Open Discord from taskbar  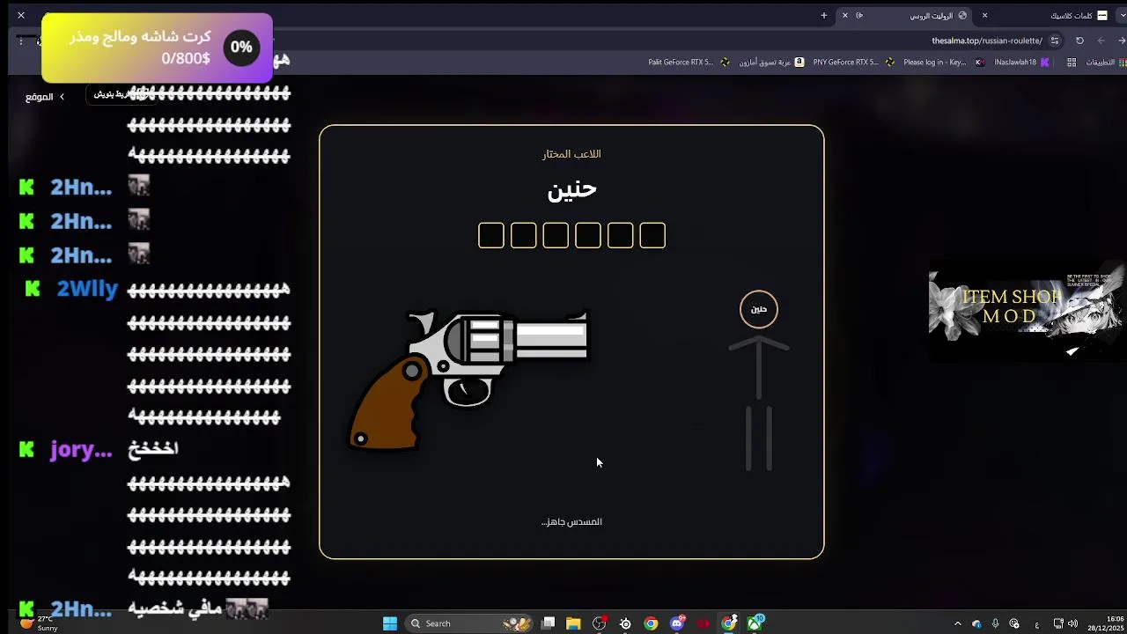677,623
